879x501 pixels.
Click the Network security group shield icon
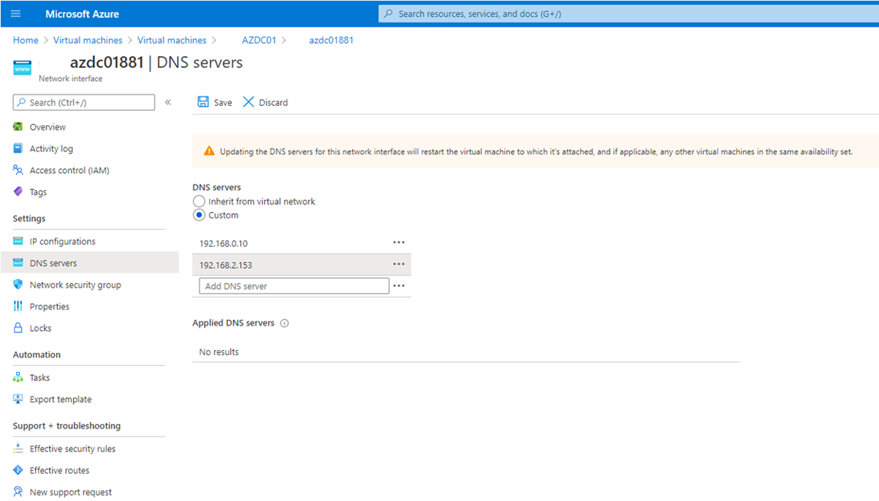point(18,285)
